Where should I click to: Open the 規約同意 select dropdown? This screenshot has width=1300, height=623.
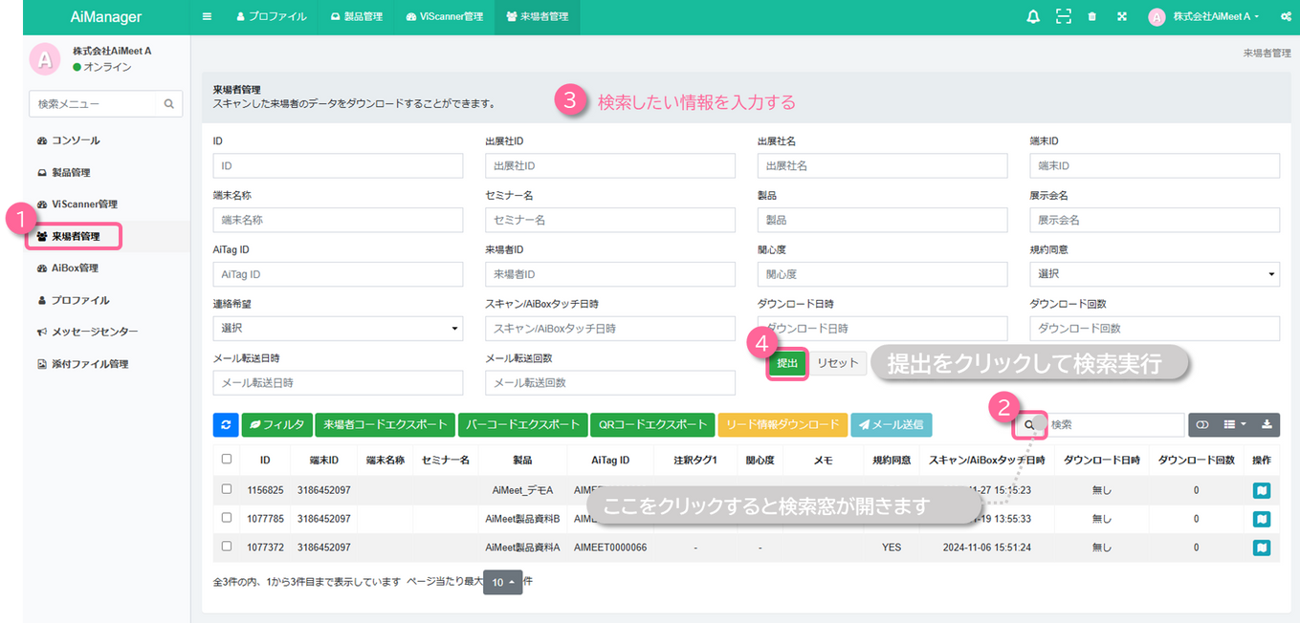click(1155, 274)
